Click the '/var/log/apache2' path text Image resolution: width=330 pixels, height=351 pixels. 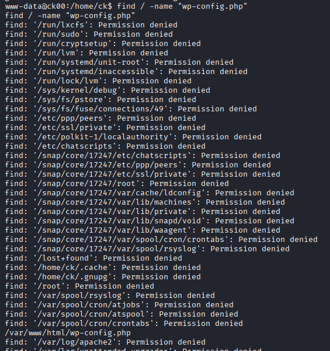click(75, 342)
